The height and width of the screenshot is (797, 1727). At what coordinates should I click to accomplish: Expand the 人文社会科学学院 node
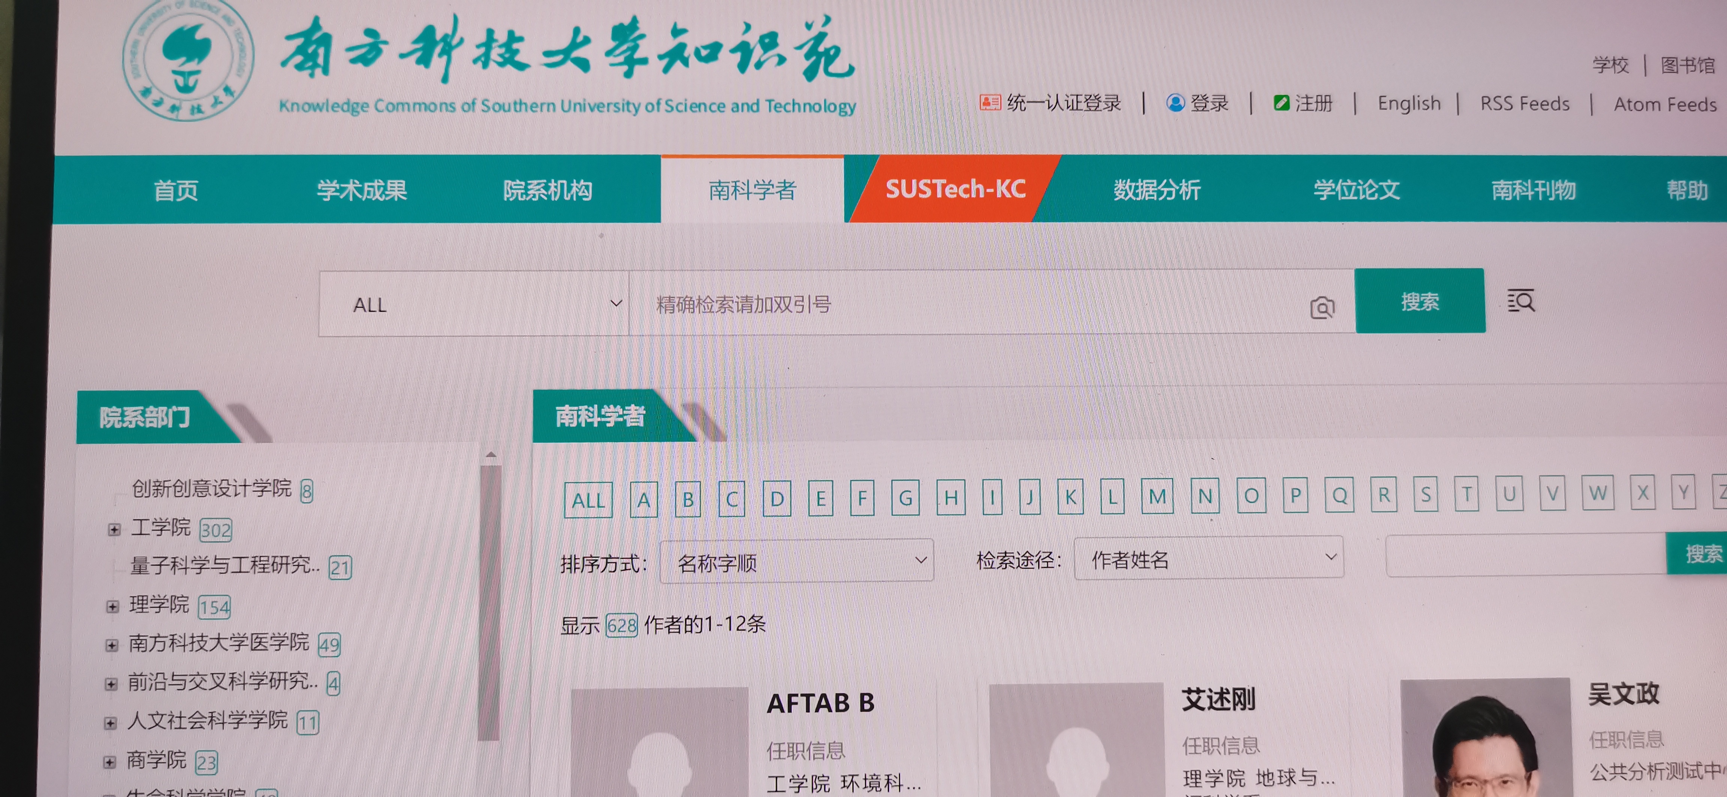pyautogui.click(x=111, y=723)
